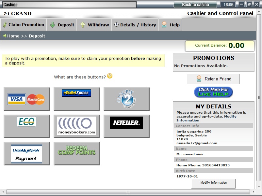Click Here For Live Help button
Viewport: 262px width, 196px height.
tap(213, 92)
